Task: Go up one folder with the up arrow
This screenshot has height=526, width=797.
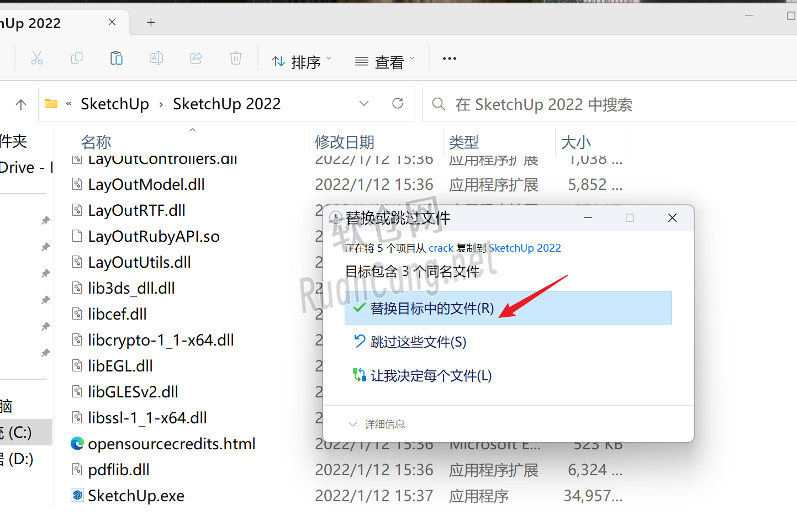Action: click(x=21, y=104)
